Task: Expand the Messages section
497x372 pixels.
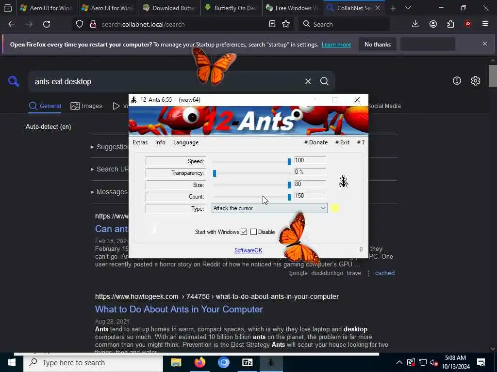Action: click(109, 192)
